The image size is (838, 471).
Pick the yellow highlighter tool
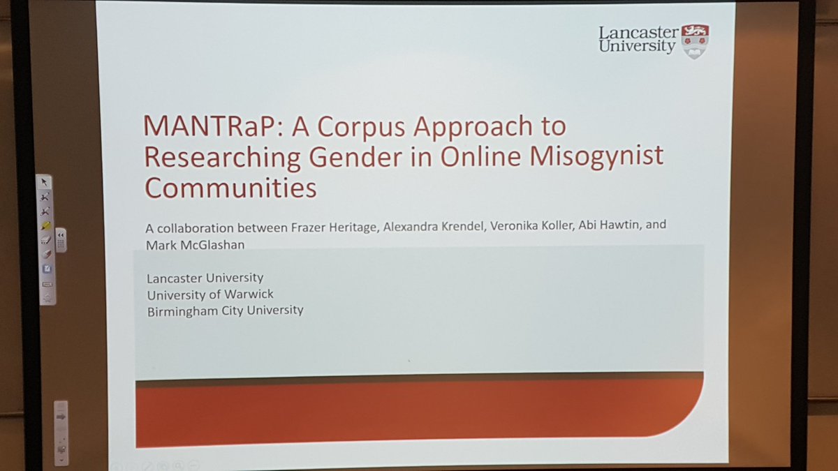[x=45, y=225]
